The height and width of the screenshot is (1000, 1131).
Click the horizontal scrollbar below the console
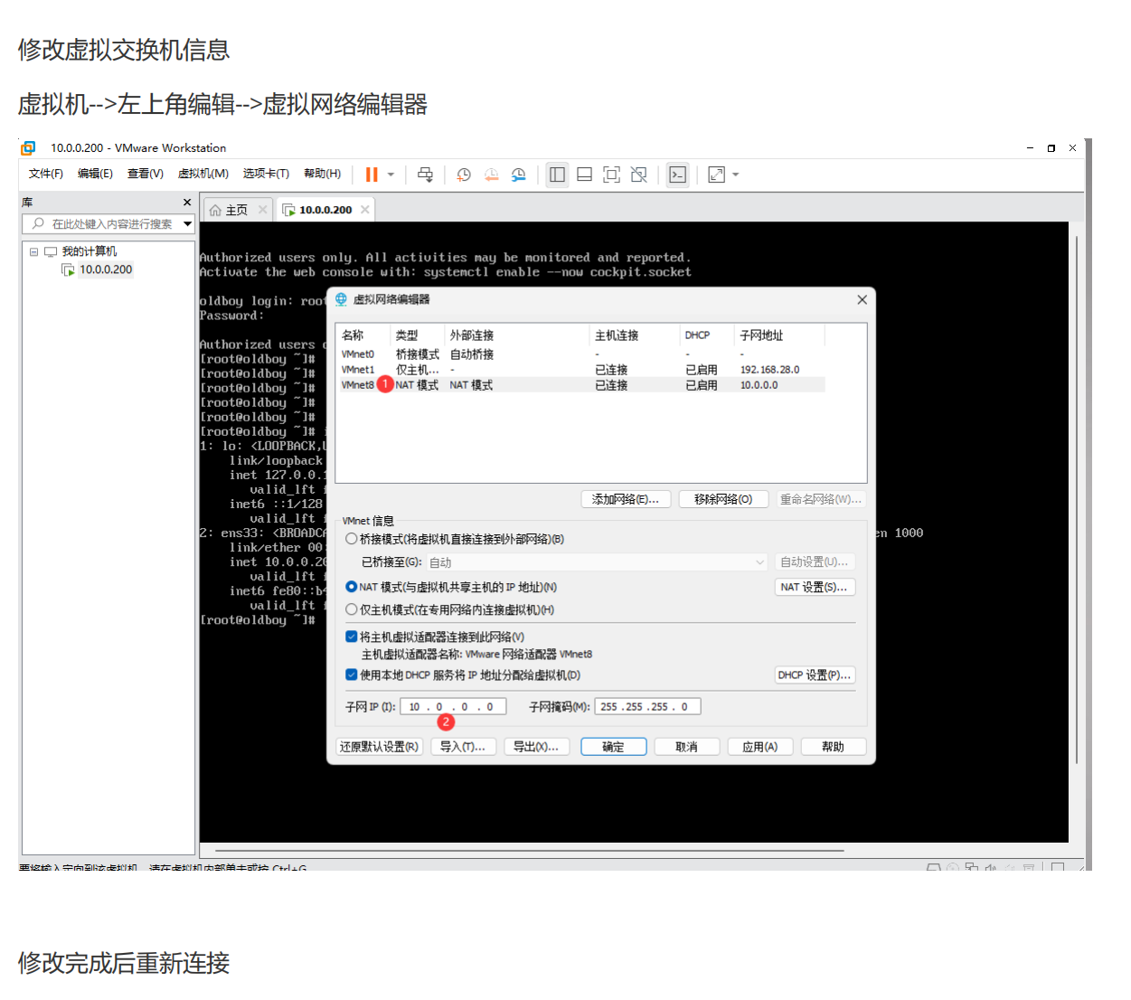[x=529, y=851]
